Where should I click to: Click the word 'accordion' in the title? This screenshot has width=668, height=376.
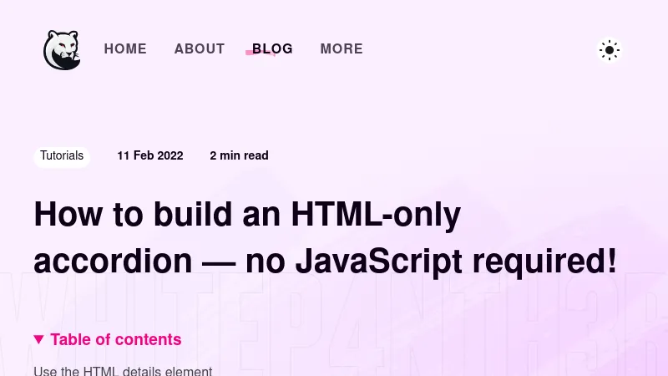pyautogui.click(x=113, y=262)
